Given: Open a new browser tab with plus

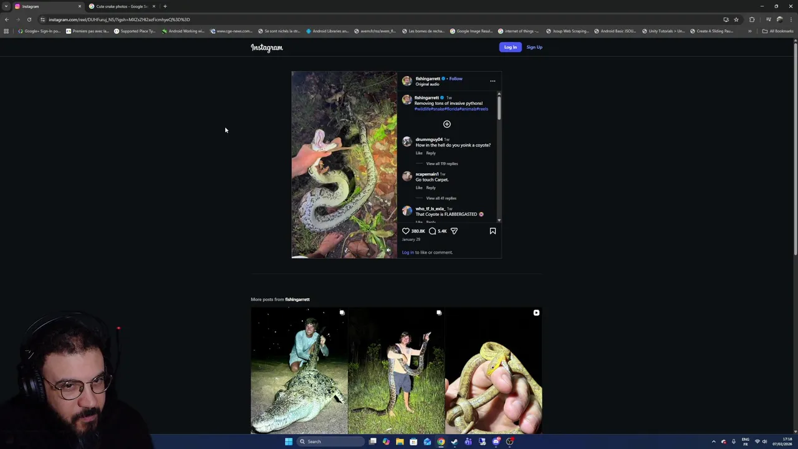Looking at the screenshot, I should (165, 6).
